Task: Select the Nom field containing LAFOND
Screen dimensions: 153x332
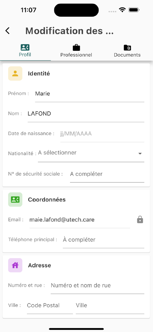Action: 86,115
